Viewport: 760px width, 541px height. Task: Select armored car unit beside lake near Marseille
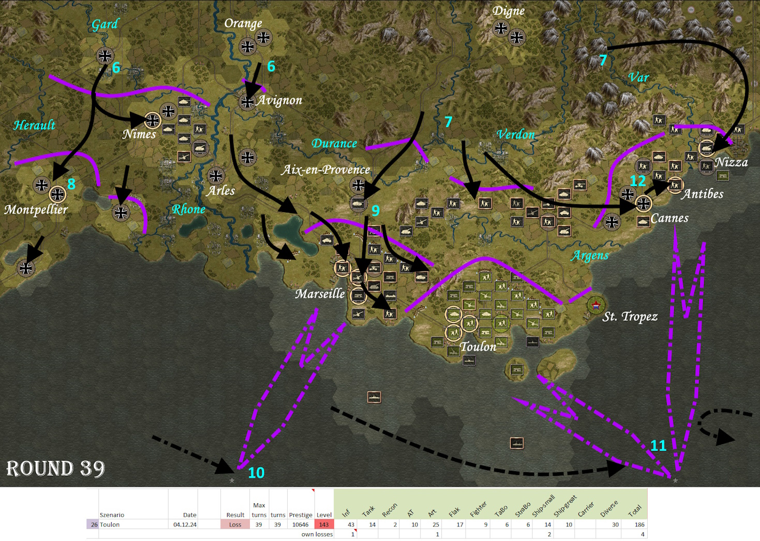tap(327, 241)
